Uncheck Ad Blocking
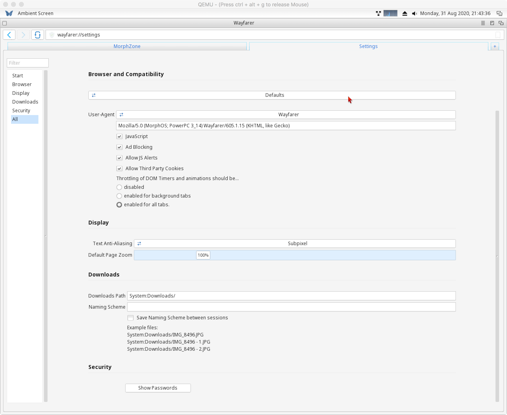The image size is (507, 415). (x=119, y=147)
